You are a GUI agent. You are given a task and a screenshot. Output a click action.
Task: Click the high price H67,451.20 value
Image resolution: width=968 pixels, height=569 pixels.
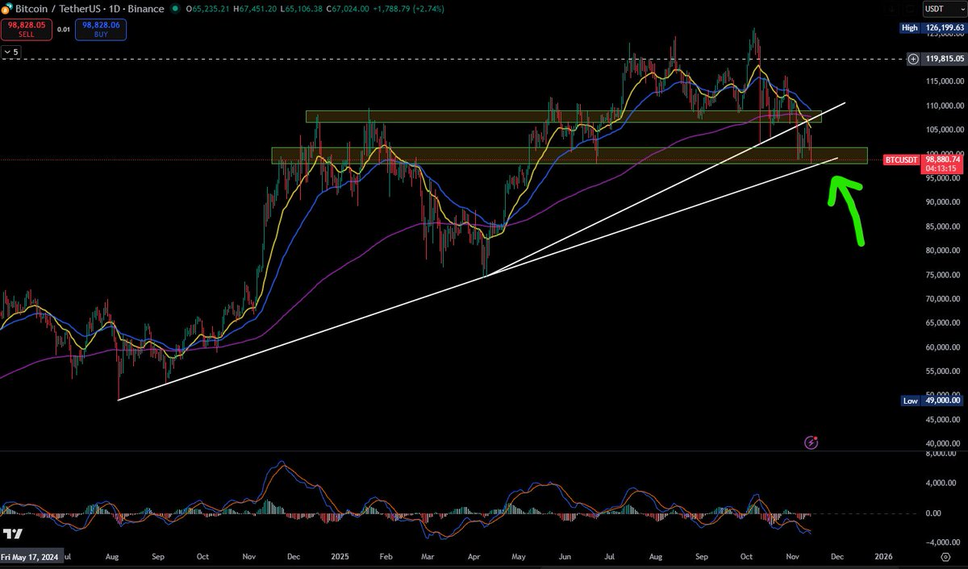[x=256, y=9]
